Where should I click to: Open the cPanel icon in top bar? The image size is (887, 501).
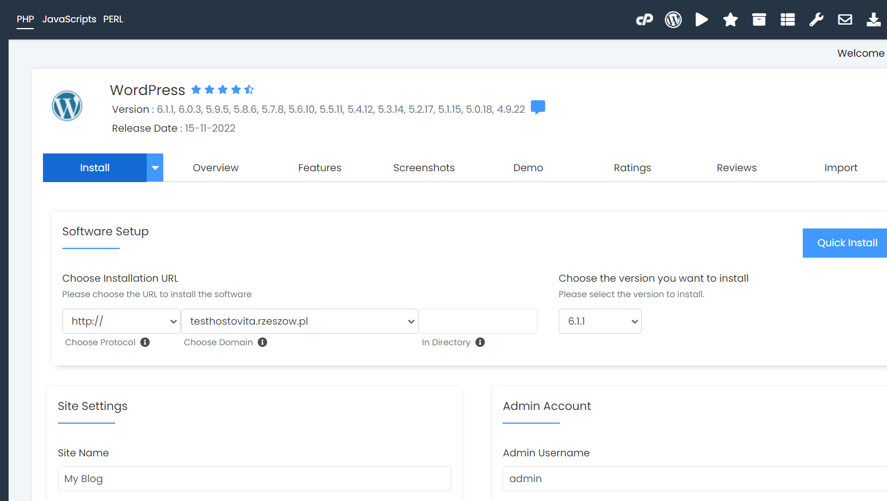(645, 20)
